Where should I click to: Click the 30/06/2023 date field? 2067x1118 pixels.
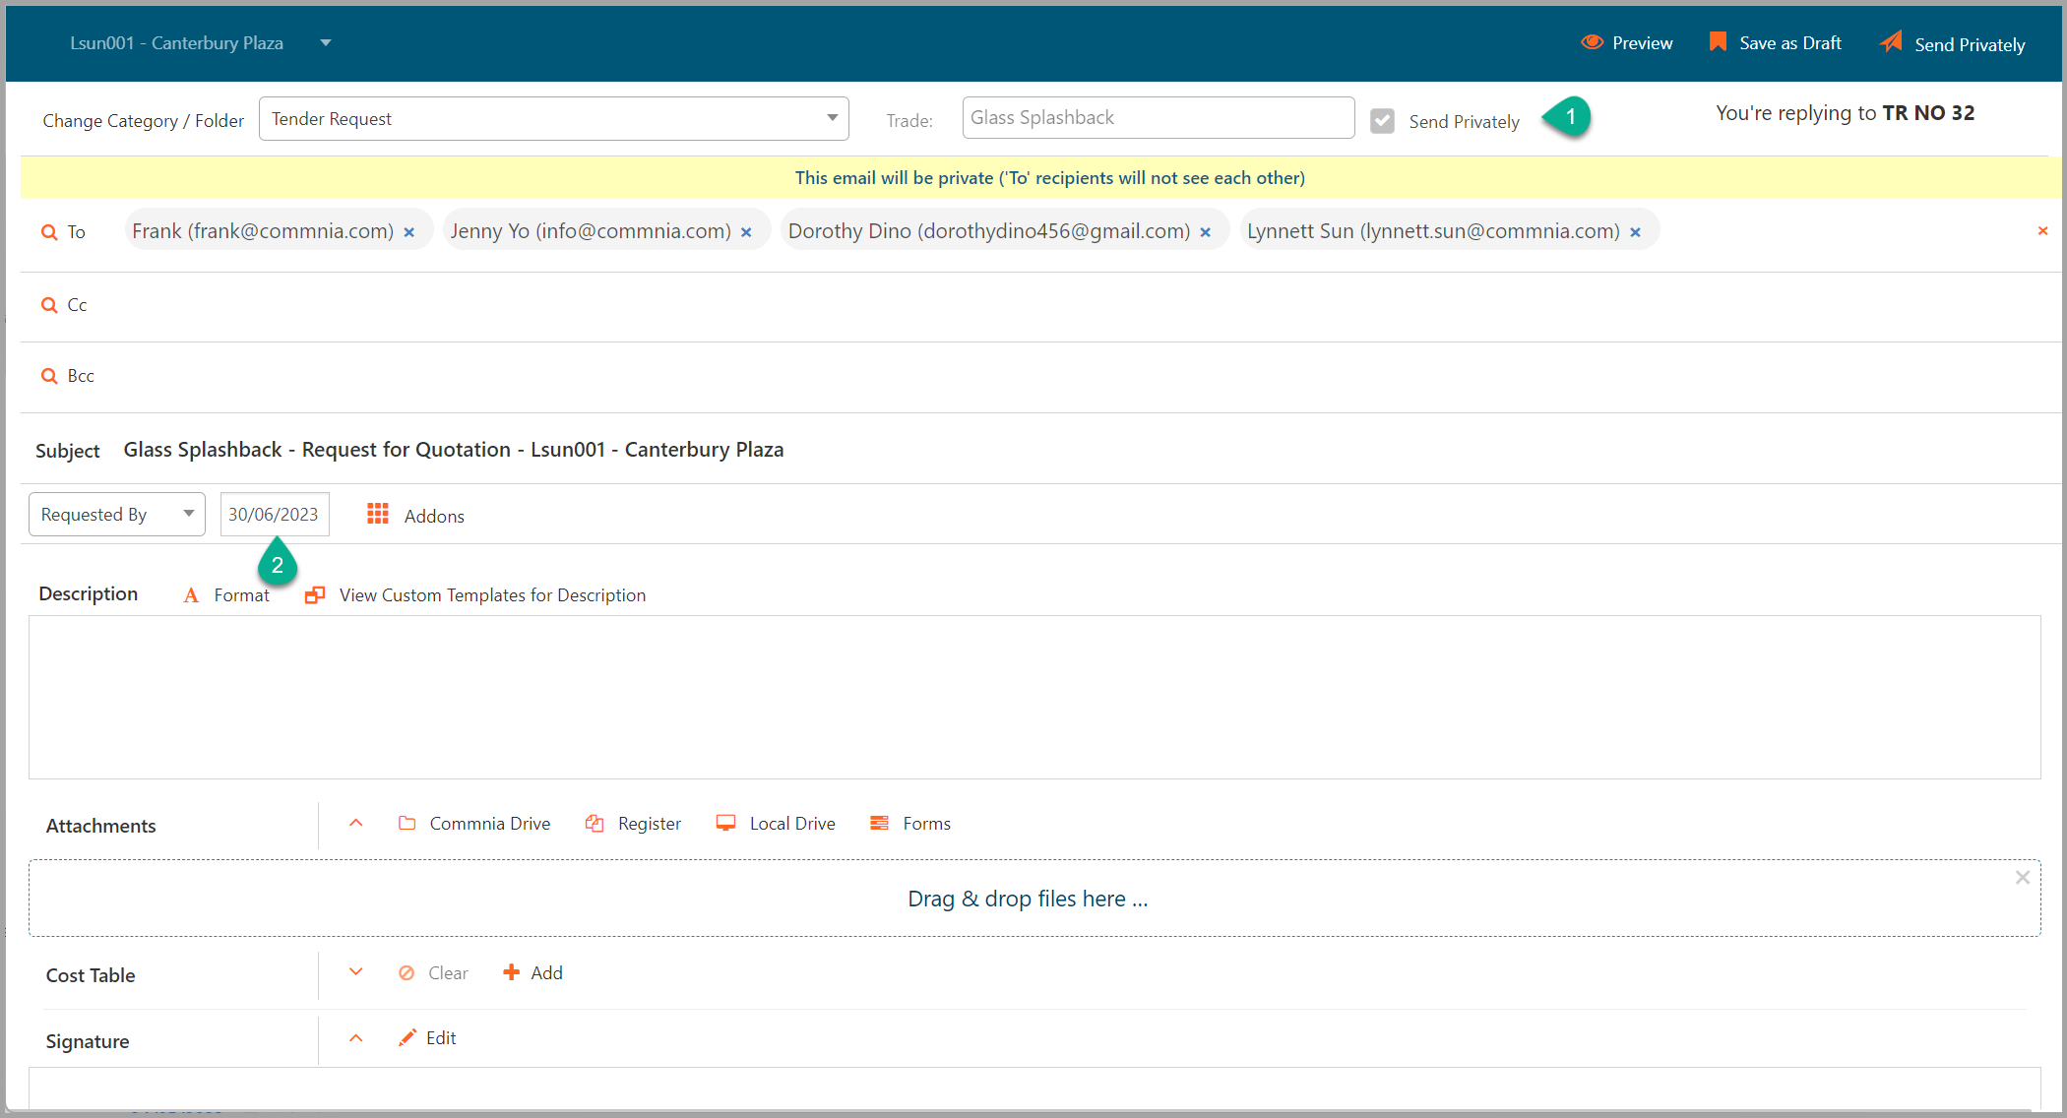pyautogui.click(x=274, y=514)
